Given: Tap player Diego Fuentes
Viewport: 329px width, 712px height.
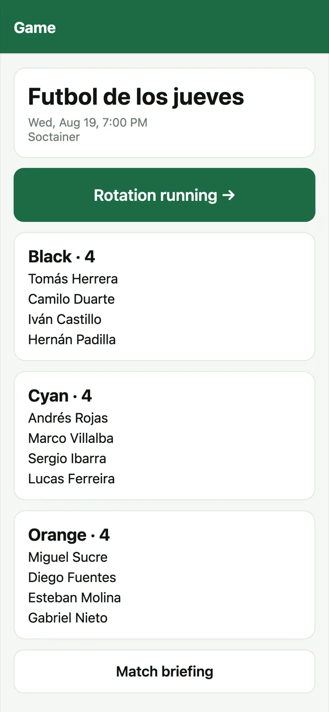Looking at the screenshot, I should 72,577.
